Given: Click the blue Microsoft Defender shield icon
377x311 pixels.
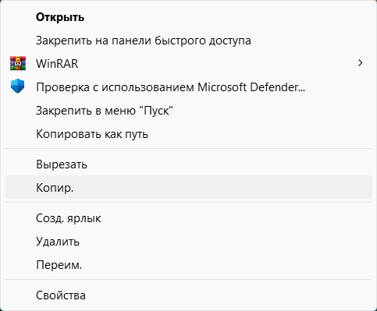Looking at the screenshot, I should coord(18,87).
